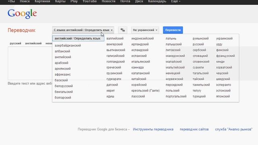
Task: Select "иврит" from language list
Action: (x=110, y=91)
